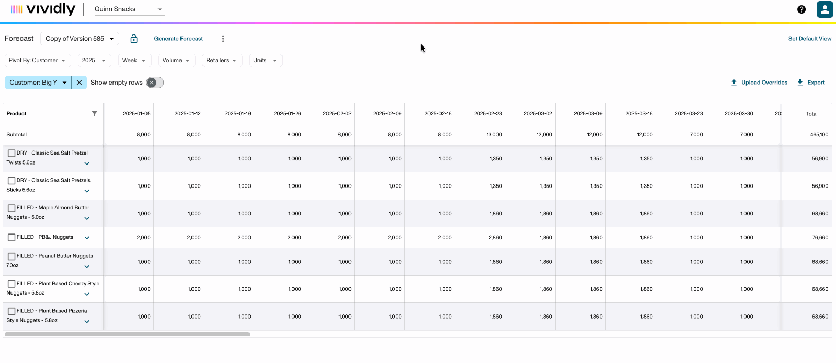The image size is (836, 363).
Task: Open the Units dropdown
Action: (x=265, y=61)
